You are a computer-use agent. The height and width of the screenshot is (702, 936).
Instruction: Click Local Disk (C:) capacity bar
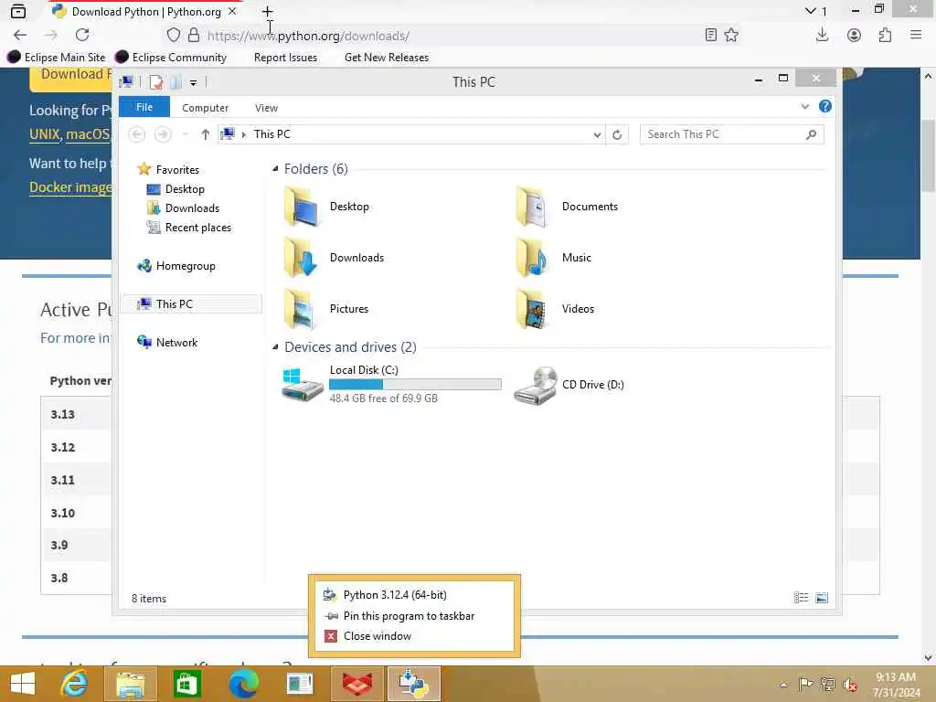click(415, 385)
